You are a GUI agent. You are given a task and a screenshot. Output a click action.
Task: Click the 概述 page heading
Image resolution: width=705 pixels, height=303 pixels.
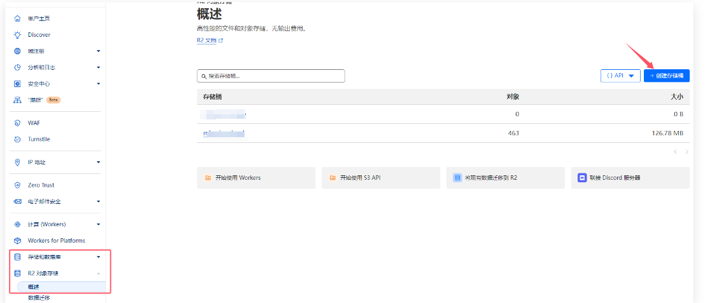pyautogui.click(x=210, y=14)
